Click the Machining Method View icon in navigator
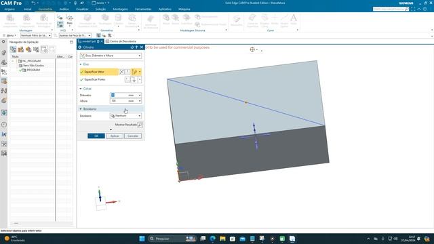Screen dimensions: 434x244 click(x=36, y=49)
